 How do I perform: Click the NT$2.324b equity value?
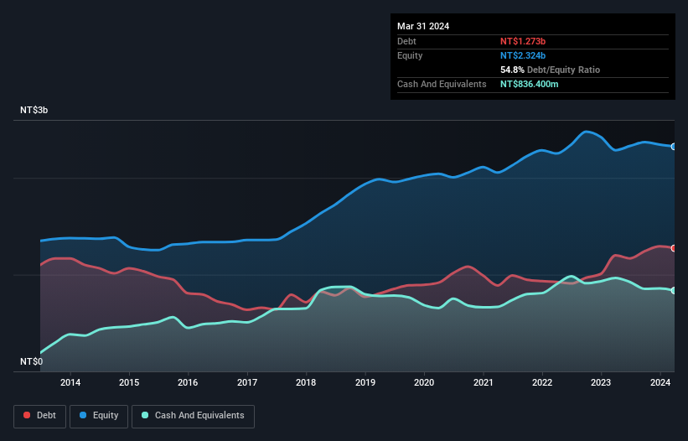(x=523, y=55)
